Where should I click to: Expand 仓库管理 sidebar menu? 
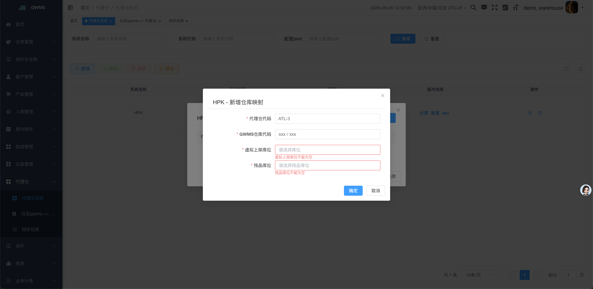click(x=31, y=42)
